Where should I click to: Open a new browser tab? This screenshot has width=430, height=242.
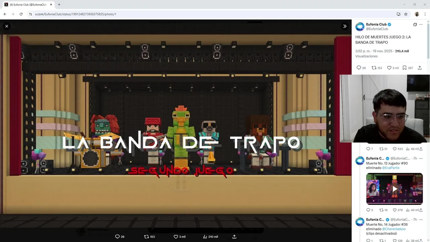pos(59,5)
